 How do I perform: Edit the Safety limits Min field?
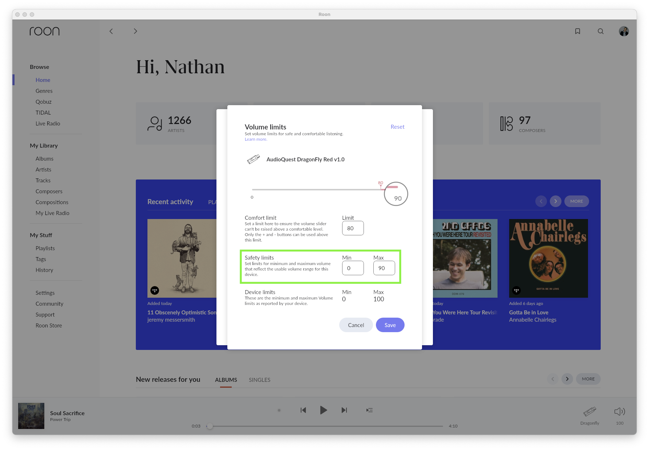pyautogui.click(x=353, y=268)
